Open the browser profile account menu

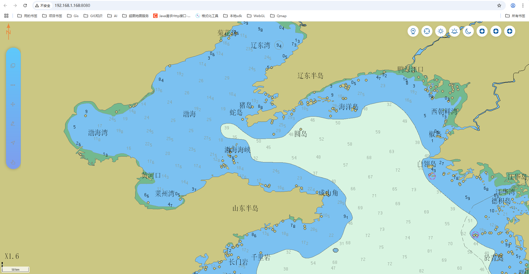[513, 5]
